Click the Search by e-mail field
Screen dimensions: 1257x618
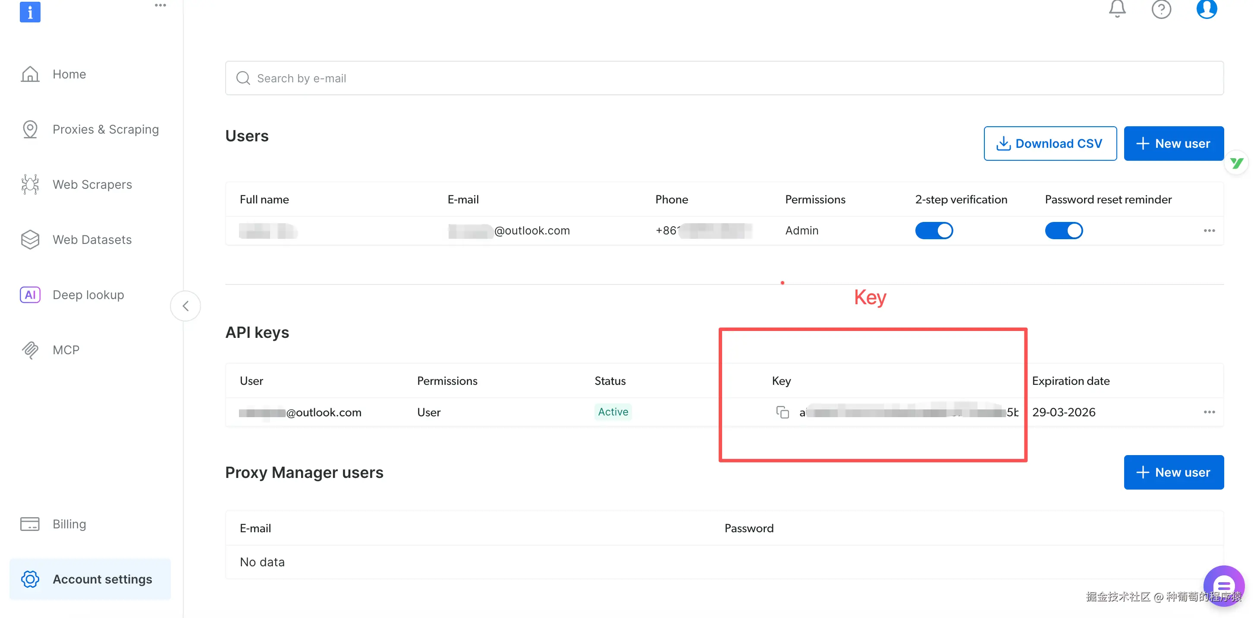724,78
